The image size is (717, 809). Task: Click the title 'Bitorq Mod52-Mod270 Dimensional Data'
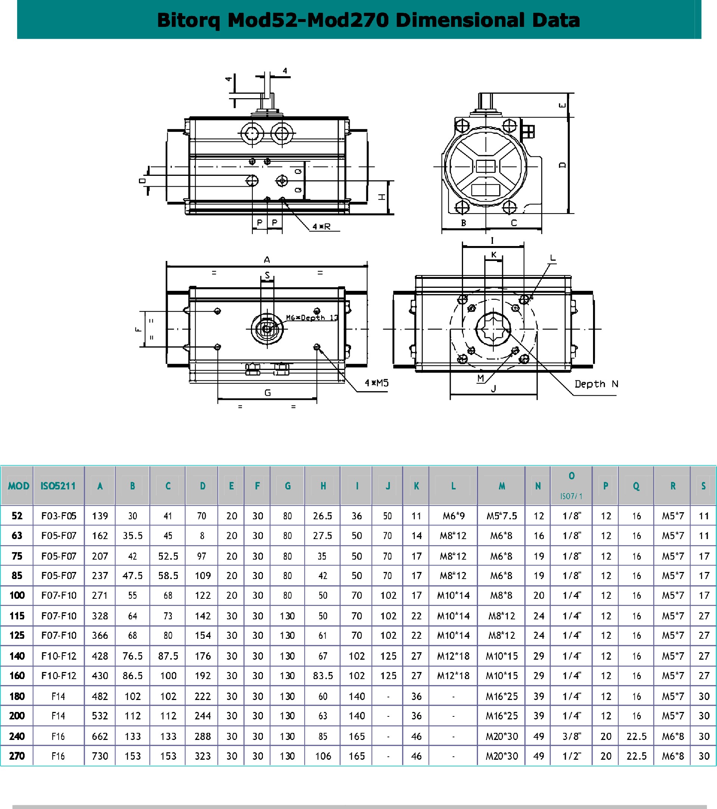(x=368, y=21)
